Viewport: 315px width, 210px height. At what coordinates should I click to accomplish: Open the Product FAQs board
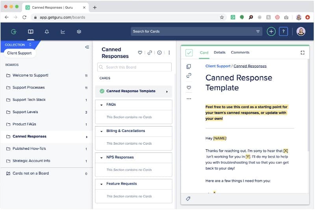click(46, 124)
